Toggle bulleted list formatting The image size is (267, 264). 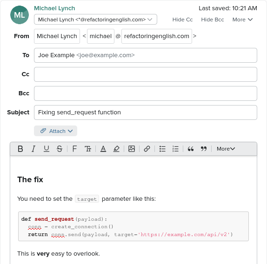tap(162, 149)
